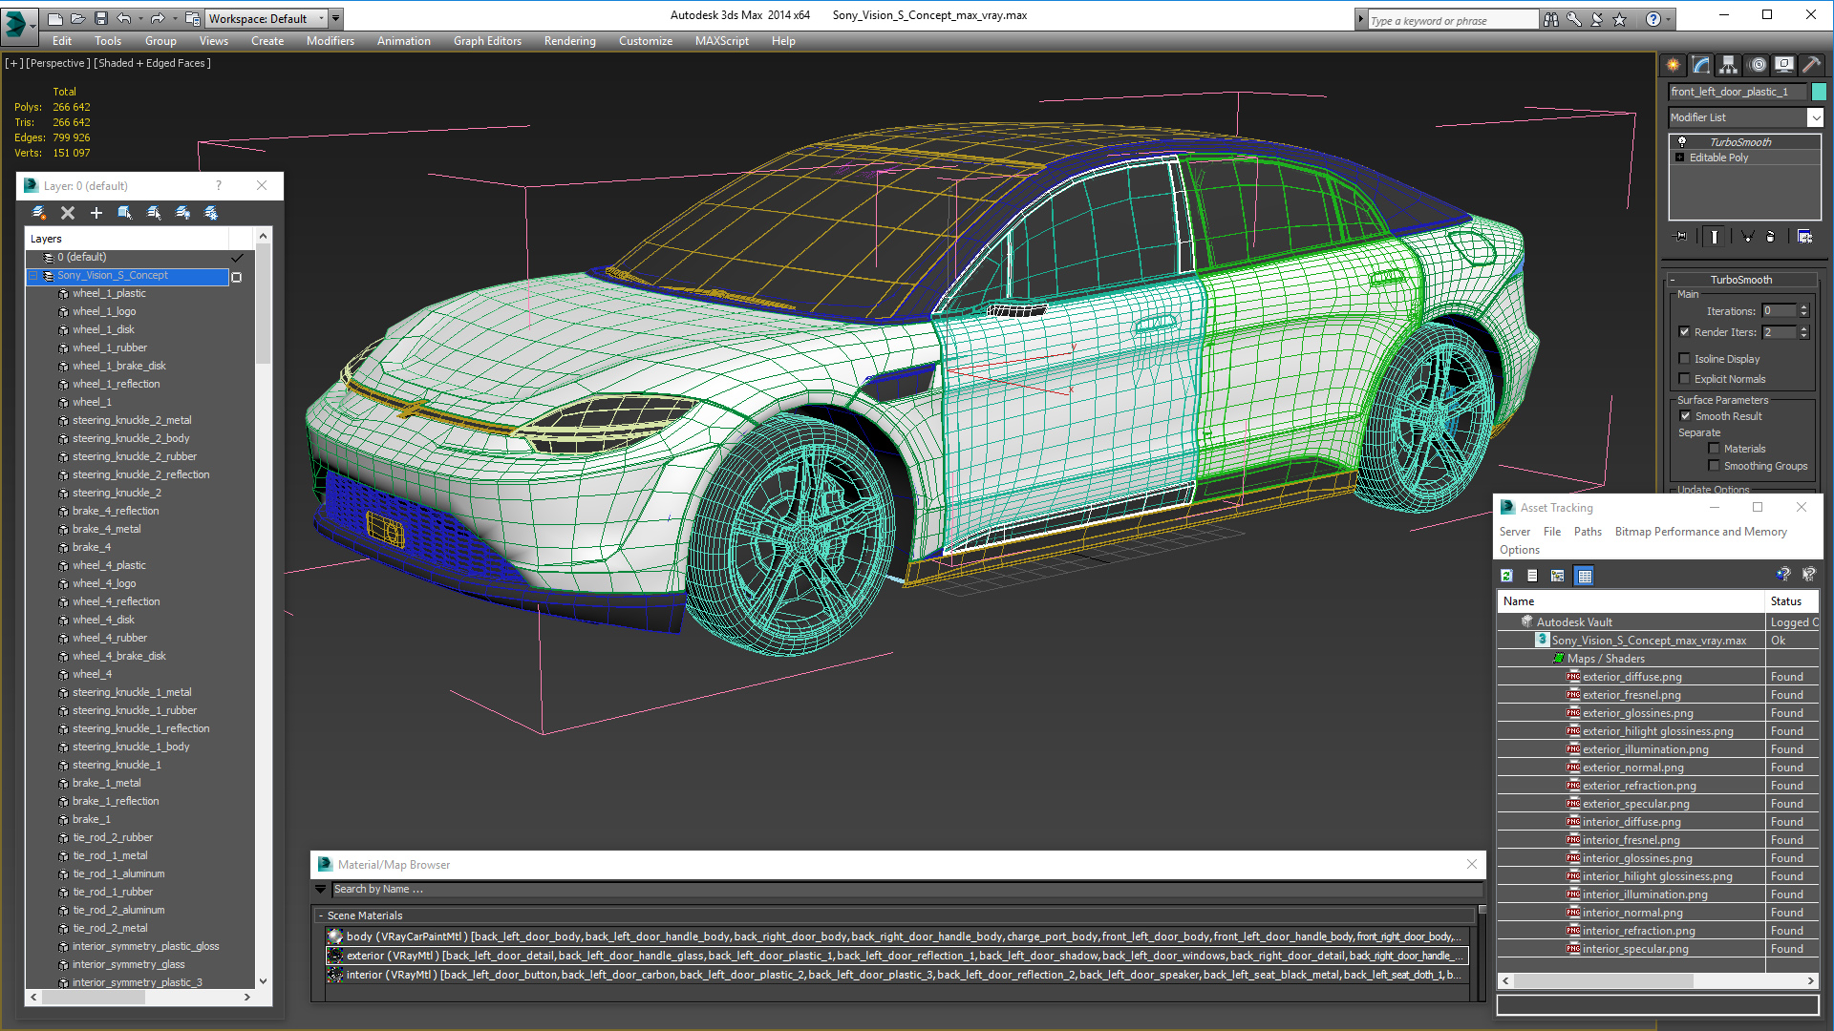Click the Favorites star icon
Screen dimensions: 1834x1031
point(1620,19)
